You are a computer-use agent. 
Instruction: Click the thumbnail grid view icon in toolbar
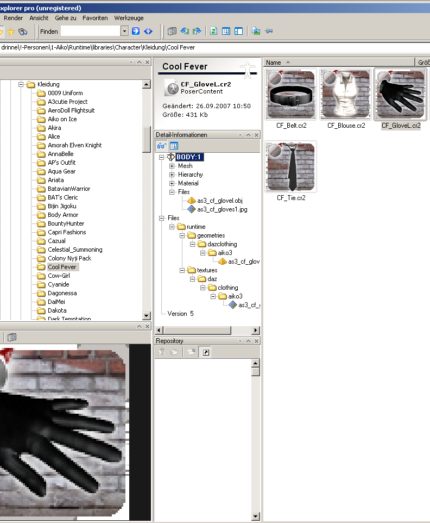tap(226, 32)
